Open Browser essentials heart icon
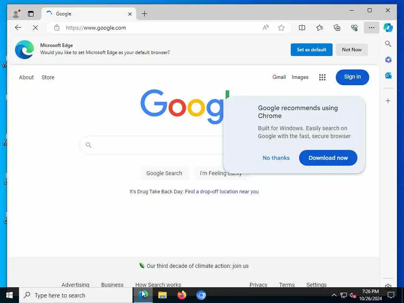The height and width of the screenshot is (303, 404). click(354, 28)
